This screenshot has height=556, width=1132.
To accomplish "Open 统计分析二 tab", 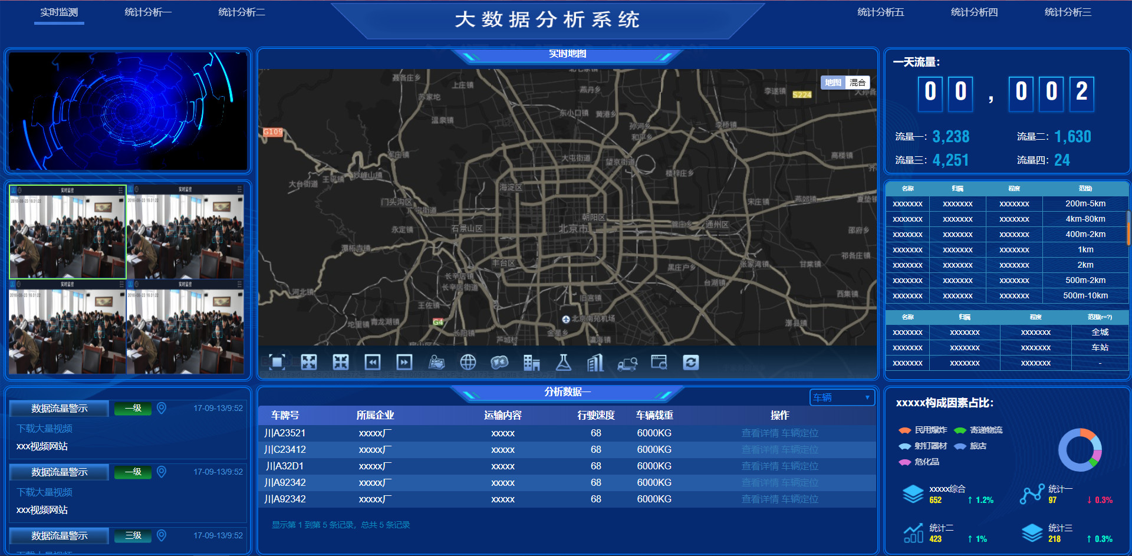I will [x=242, y=12].
